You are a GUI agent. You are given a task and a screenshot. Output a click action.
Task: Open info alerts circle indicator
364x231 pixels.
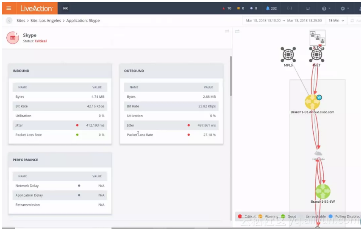pyautogui.click(x=253, y=8)
